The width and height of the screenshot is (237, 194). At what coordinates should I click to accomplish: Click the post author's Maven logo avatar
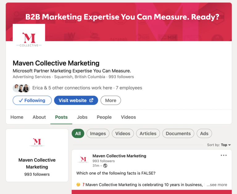click(83, 160)
